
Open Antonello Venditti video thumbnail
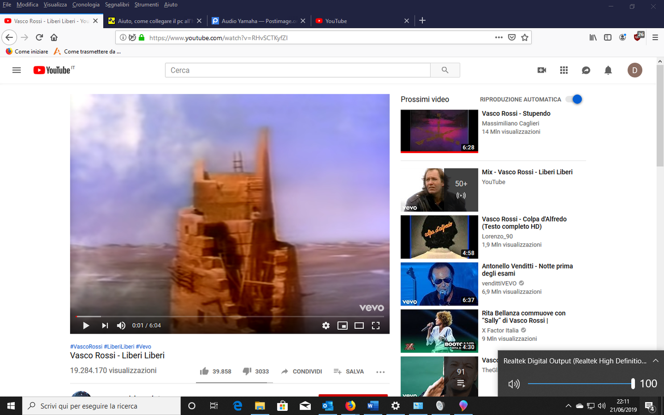439,284
